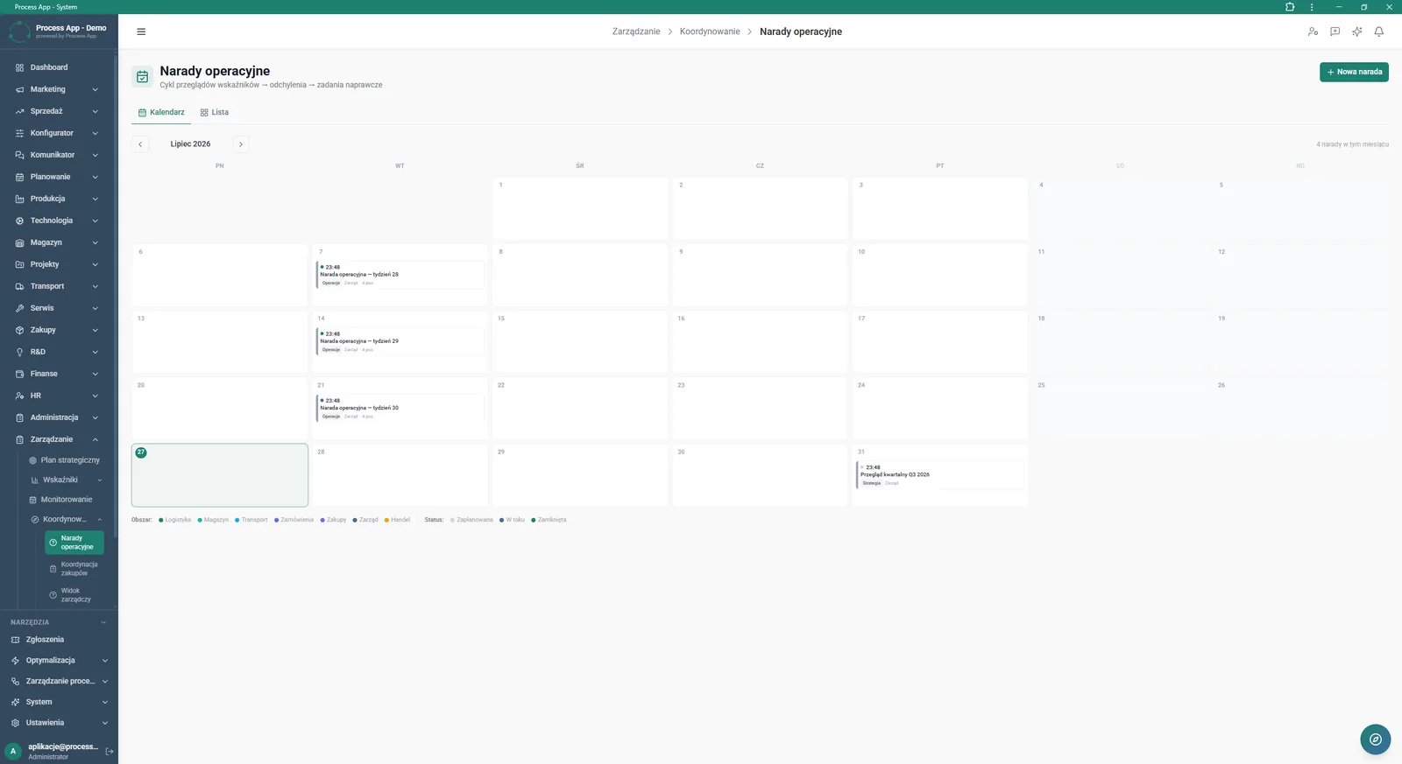Image resolution: width=1402 pixels, height=764 pixels.
Task: Click the Projekty folder icon
Action: (19, 264)
